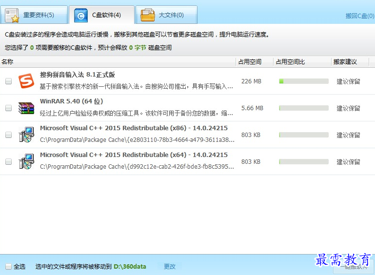Click the 226 MB size value
Screen dimensions: 375x275
click(251, 81)
